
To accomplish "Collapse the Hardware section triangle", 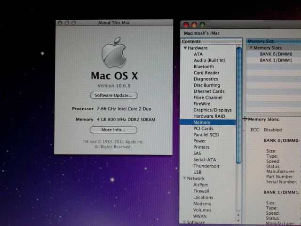I will (x=186, y=48).
